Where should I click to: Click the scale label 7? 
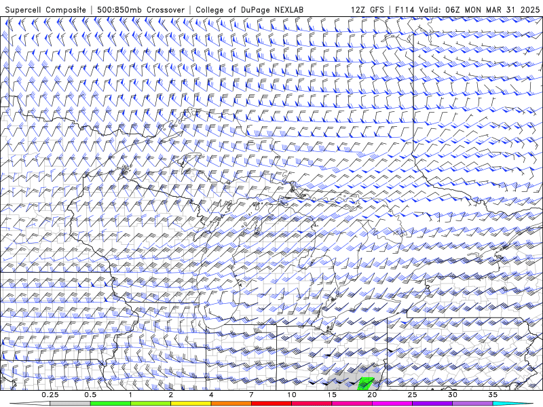click(x=251, y=395)
